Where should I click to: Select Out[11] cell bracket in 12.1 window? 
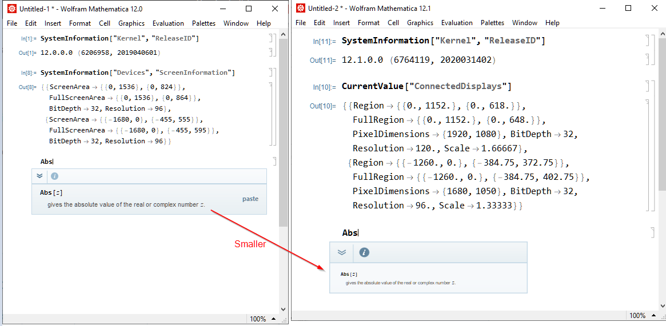(x=647, y=59)
